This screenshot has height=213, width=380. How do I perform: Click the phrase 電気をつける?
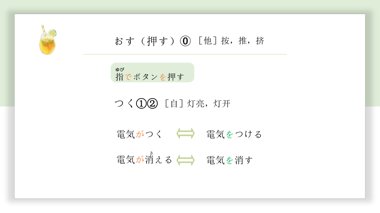[x=234, y=134]
